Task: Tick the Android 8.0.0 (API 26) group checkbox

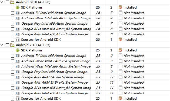Action: [7, 2]
